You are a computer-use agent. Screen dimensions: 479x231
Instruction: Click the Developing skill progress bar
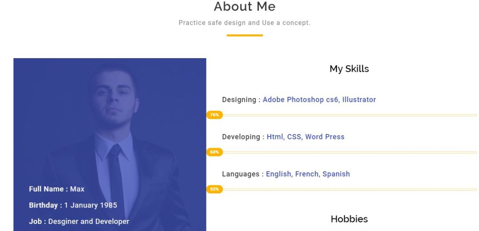point(341,152)
